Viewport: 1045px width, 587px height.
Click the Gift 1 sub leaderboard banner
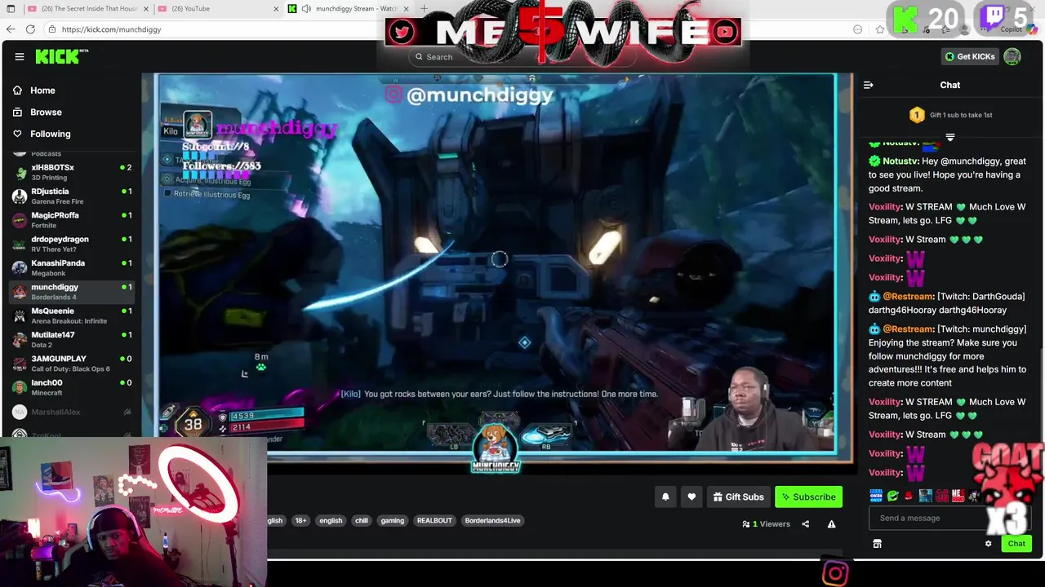[x=950, y=115]
